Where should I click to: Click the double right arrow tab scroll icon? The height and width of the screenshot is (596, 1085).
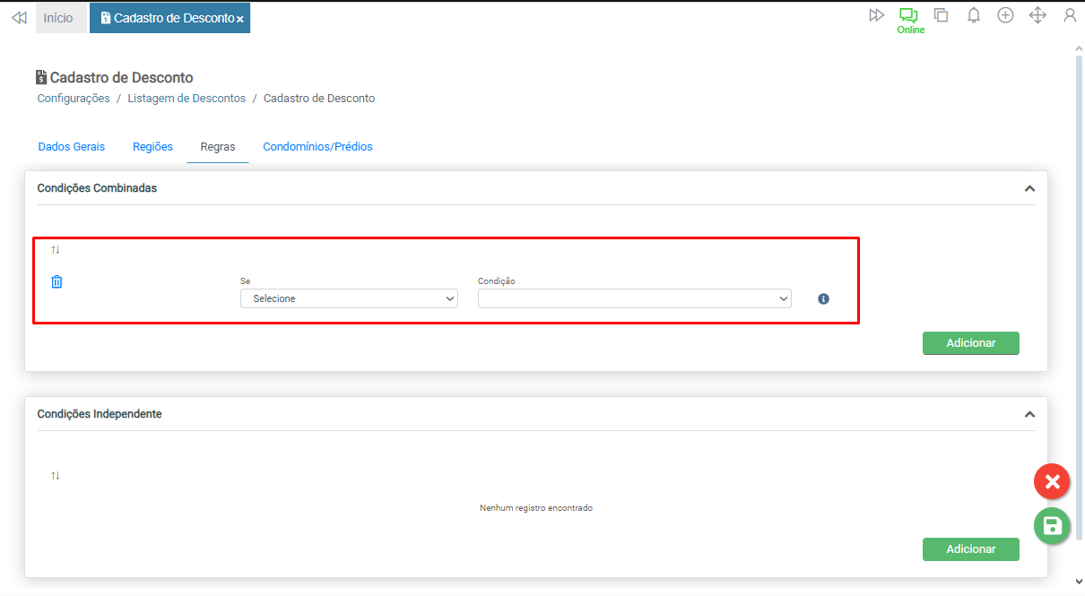coord(876,15)
